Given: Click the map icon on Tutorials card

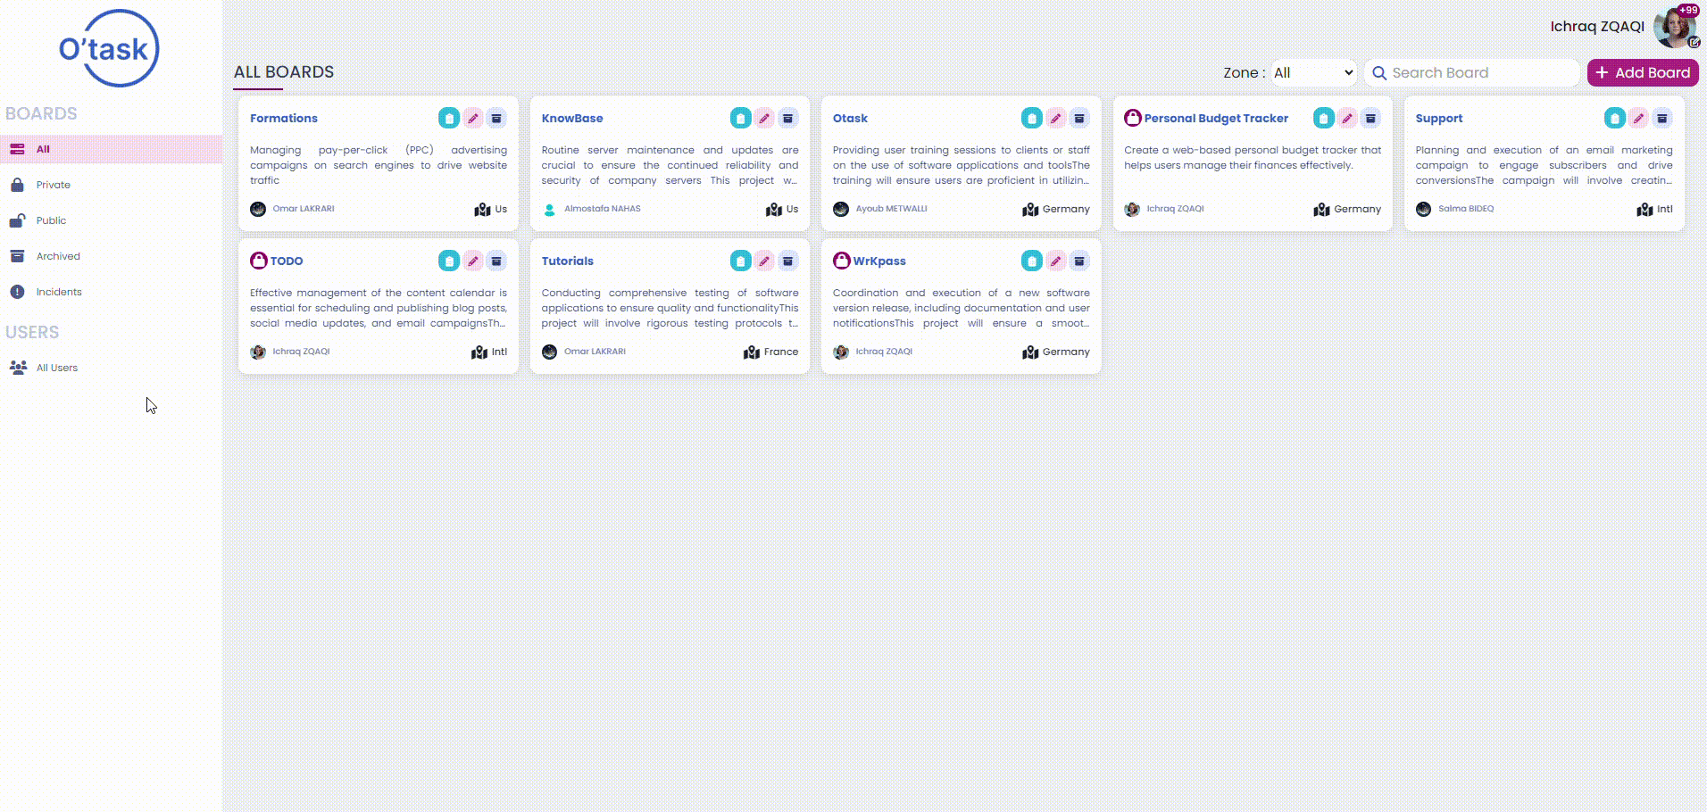Looking at the screenshot, I should tap(752, 352).
